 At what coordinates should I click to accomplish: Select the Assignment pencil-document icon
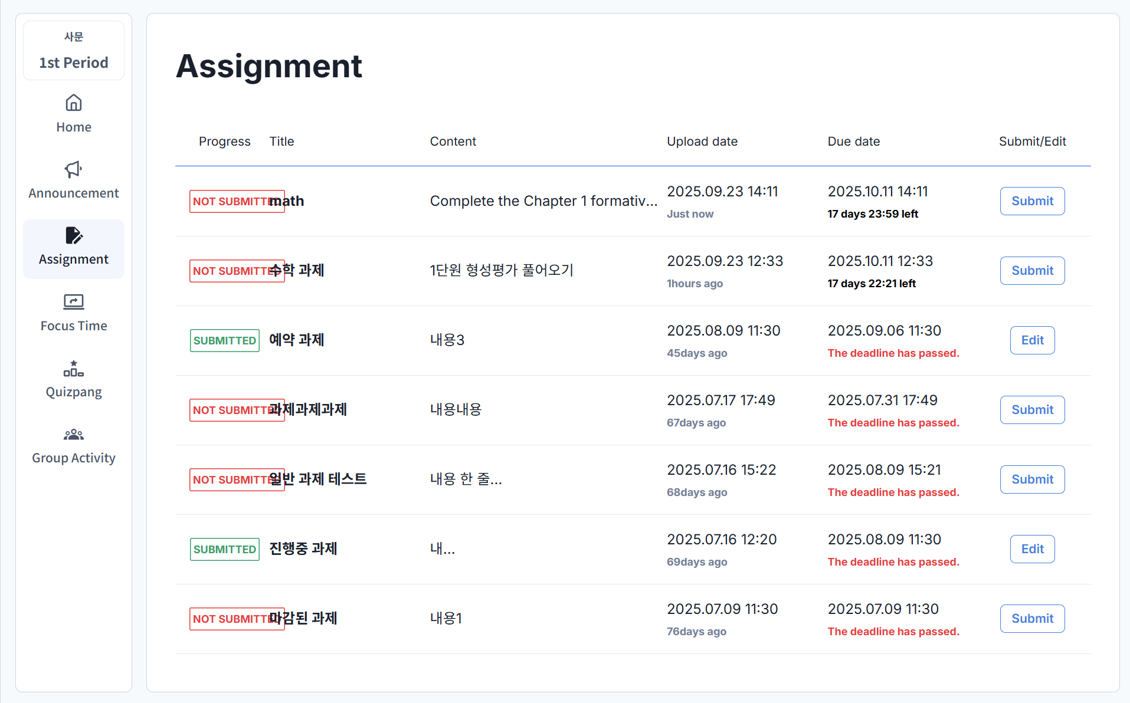coord(74,236)
